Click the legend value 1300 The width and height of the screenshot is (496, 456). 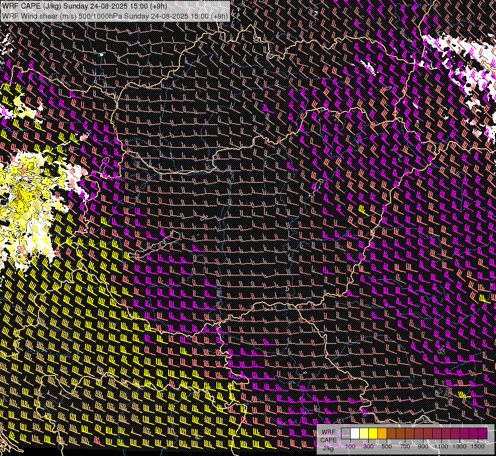tap(460, 446)
